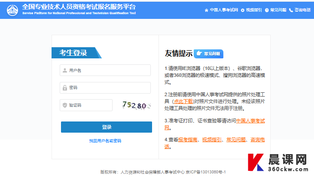Click the user icon in username field
This screenshot has width=314, height=179.
click(x=64, y=70)
